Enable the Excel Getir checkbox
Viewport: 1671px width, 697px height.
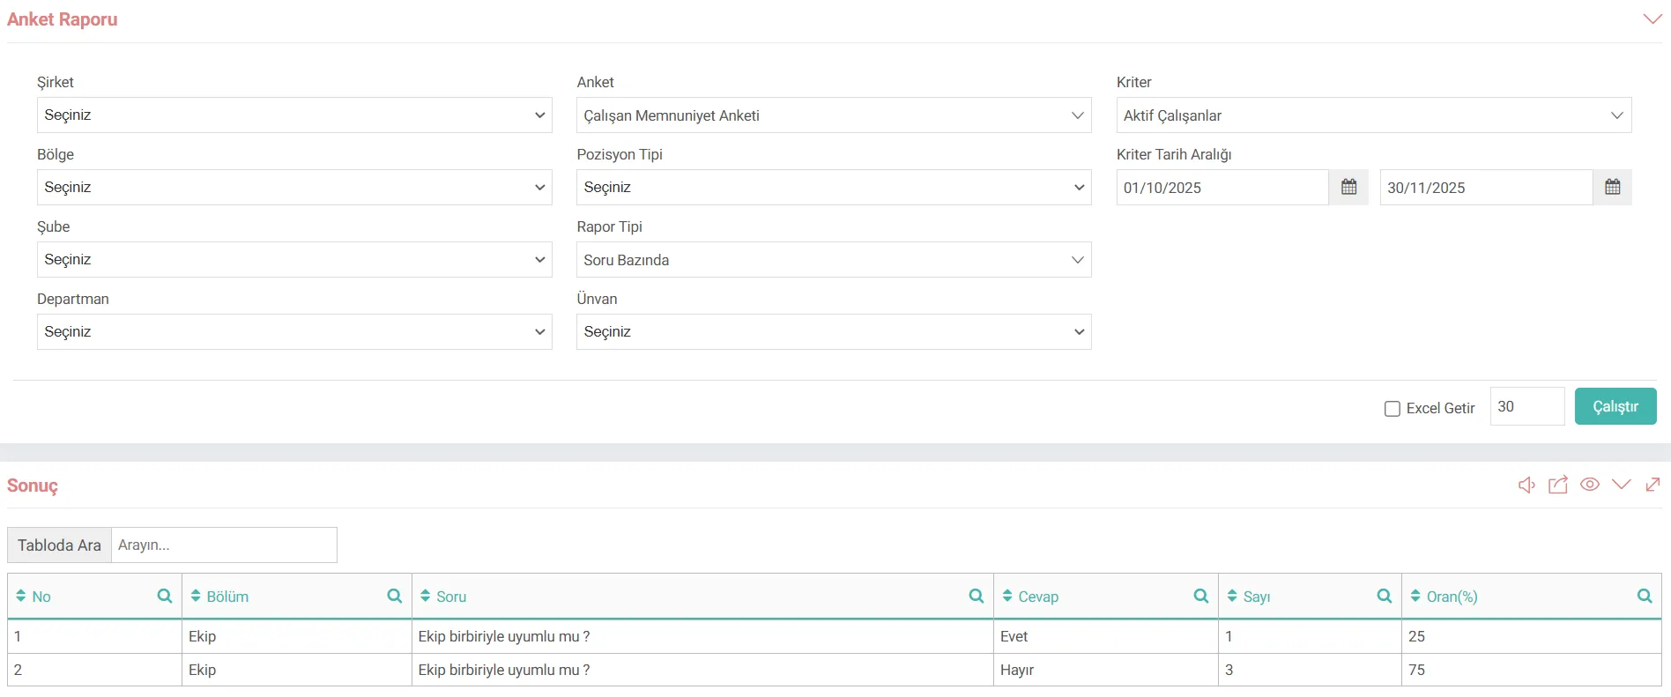(1392, 409)
